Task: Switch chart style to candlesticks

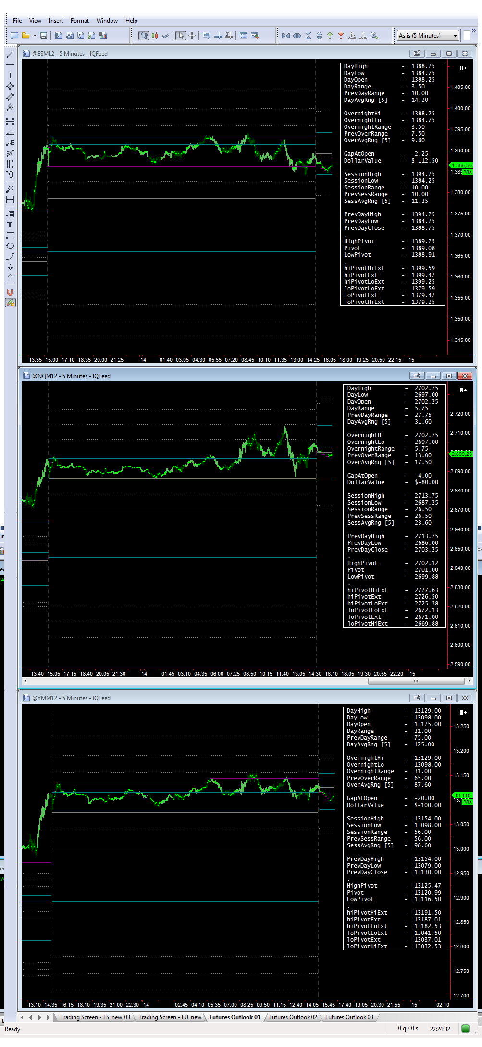Action: [x=155, y=36]
